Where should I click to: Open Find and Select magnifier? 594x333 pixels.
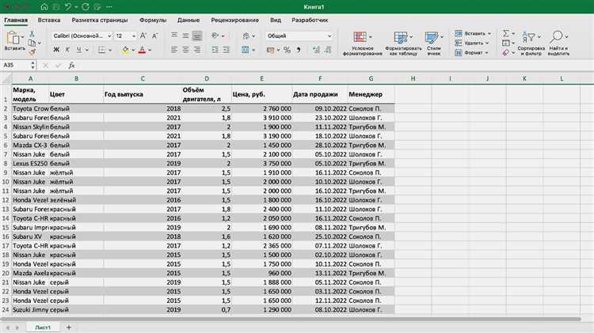coord(556,37)
